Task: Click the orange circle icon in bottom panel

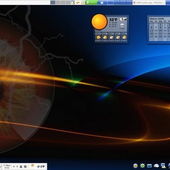Action: 32,165
